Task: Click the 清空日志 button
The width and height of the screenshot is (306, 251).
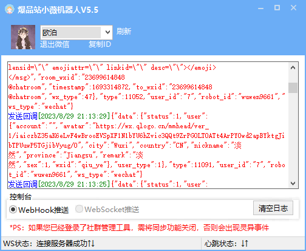Action: 273,208
